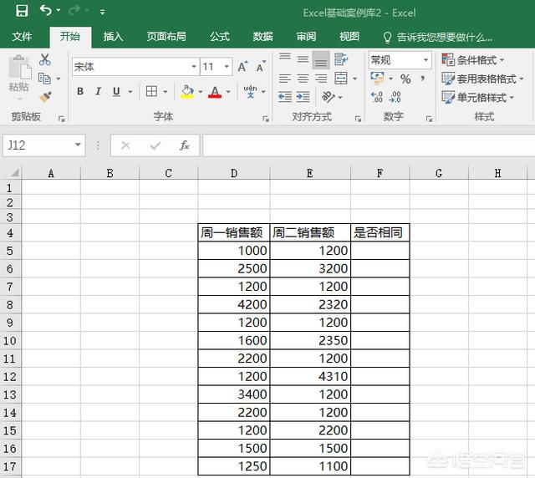Image resolution: width=535 pixels, height=478 pixels.
Task: Open the 字体 dialog launcher
Action: tap(266, 119)
